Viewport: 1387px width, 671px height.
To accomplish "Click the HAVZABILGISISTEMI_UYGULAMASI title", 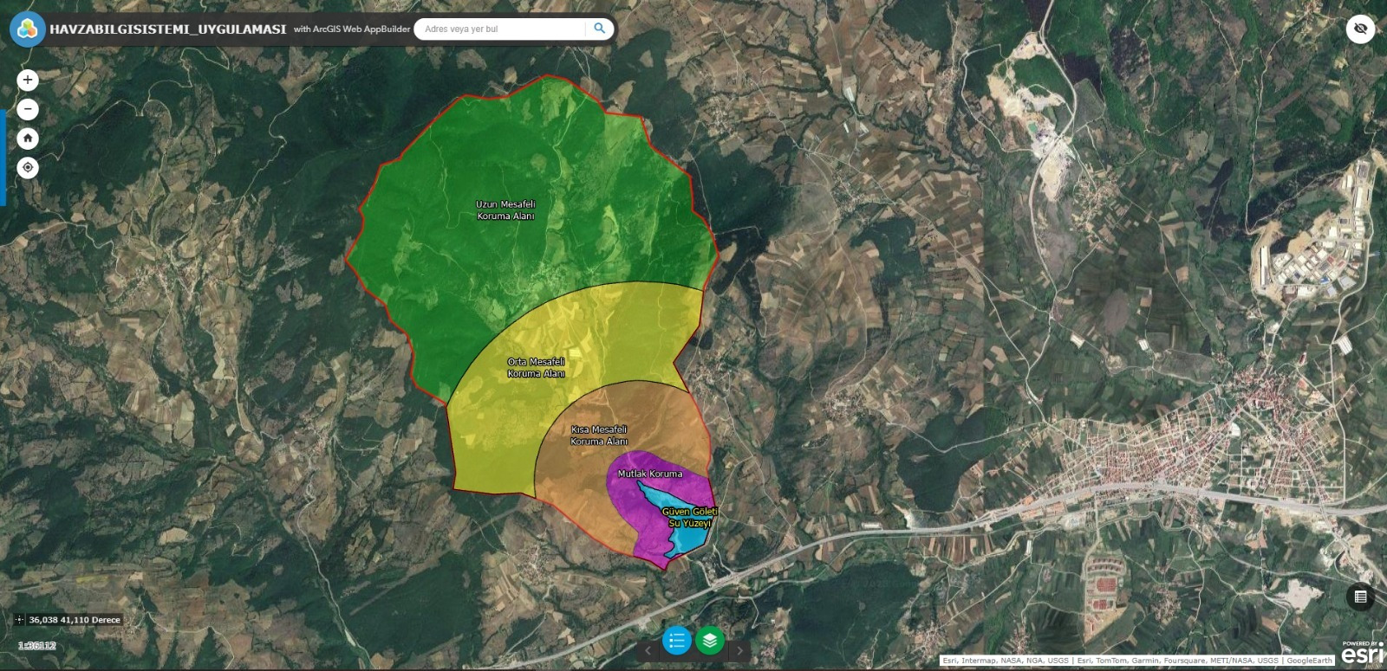I will 167,29.
